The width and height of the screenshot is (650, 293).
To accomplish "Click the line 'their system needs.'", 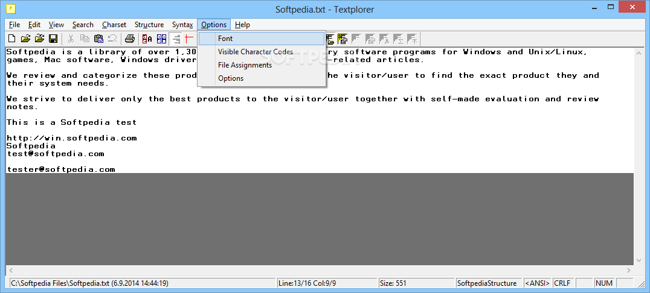I will (57, 83).
